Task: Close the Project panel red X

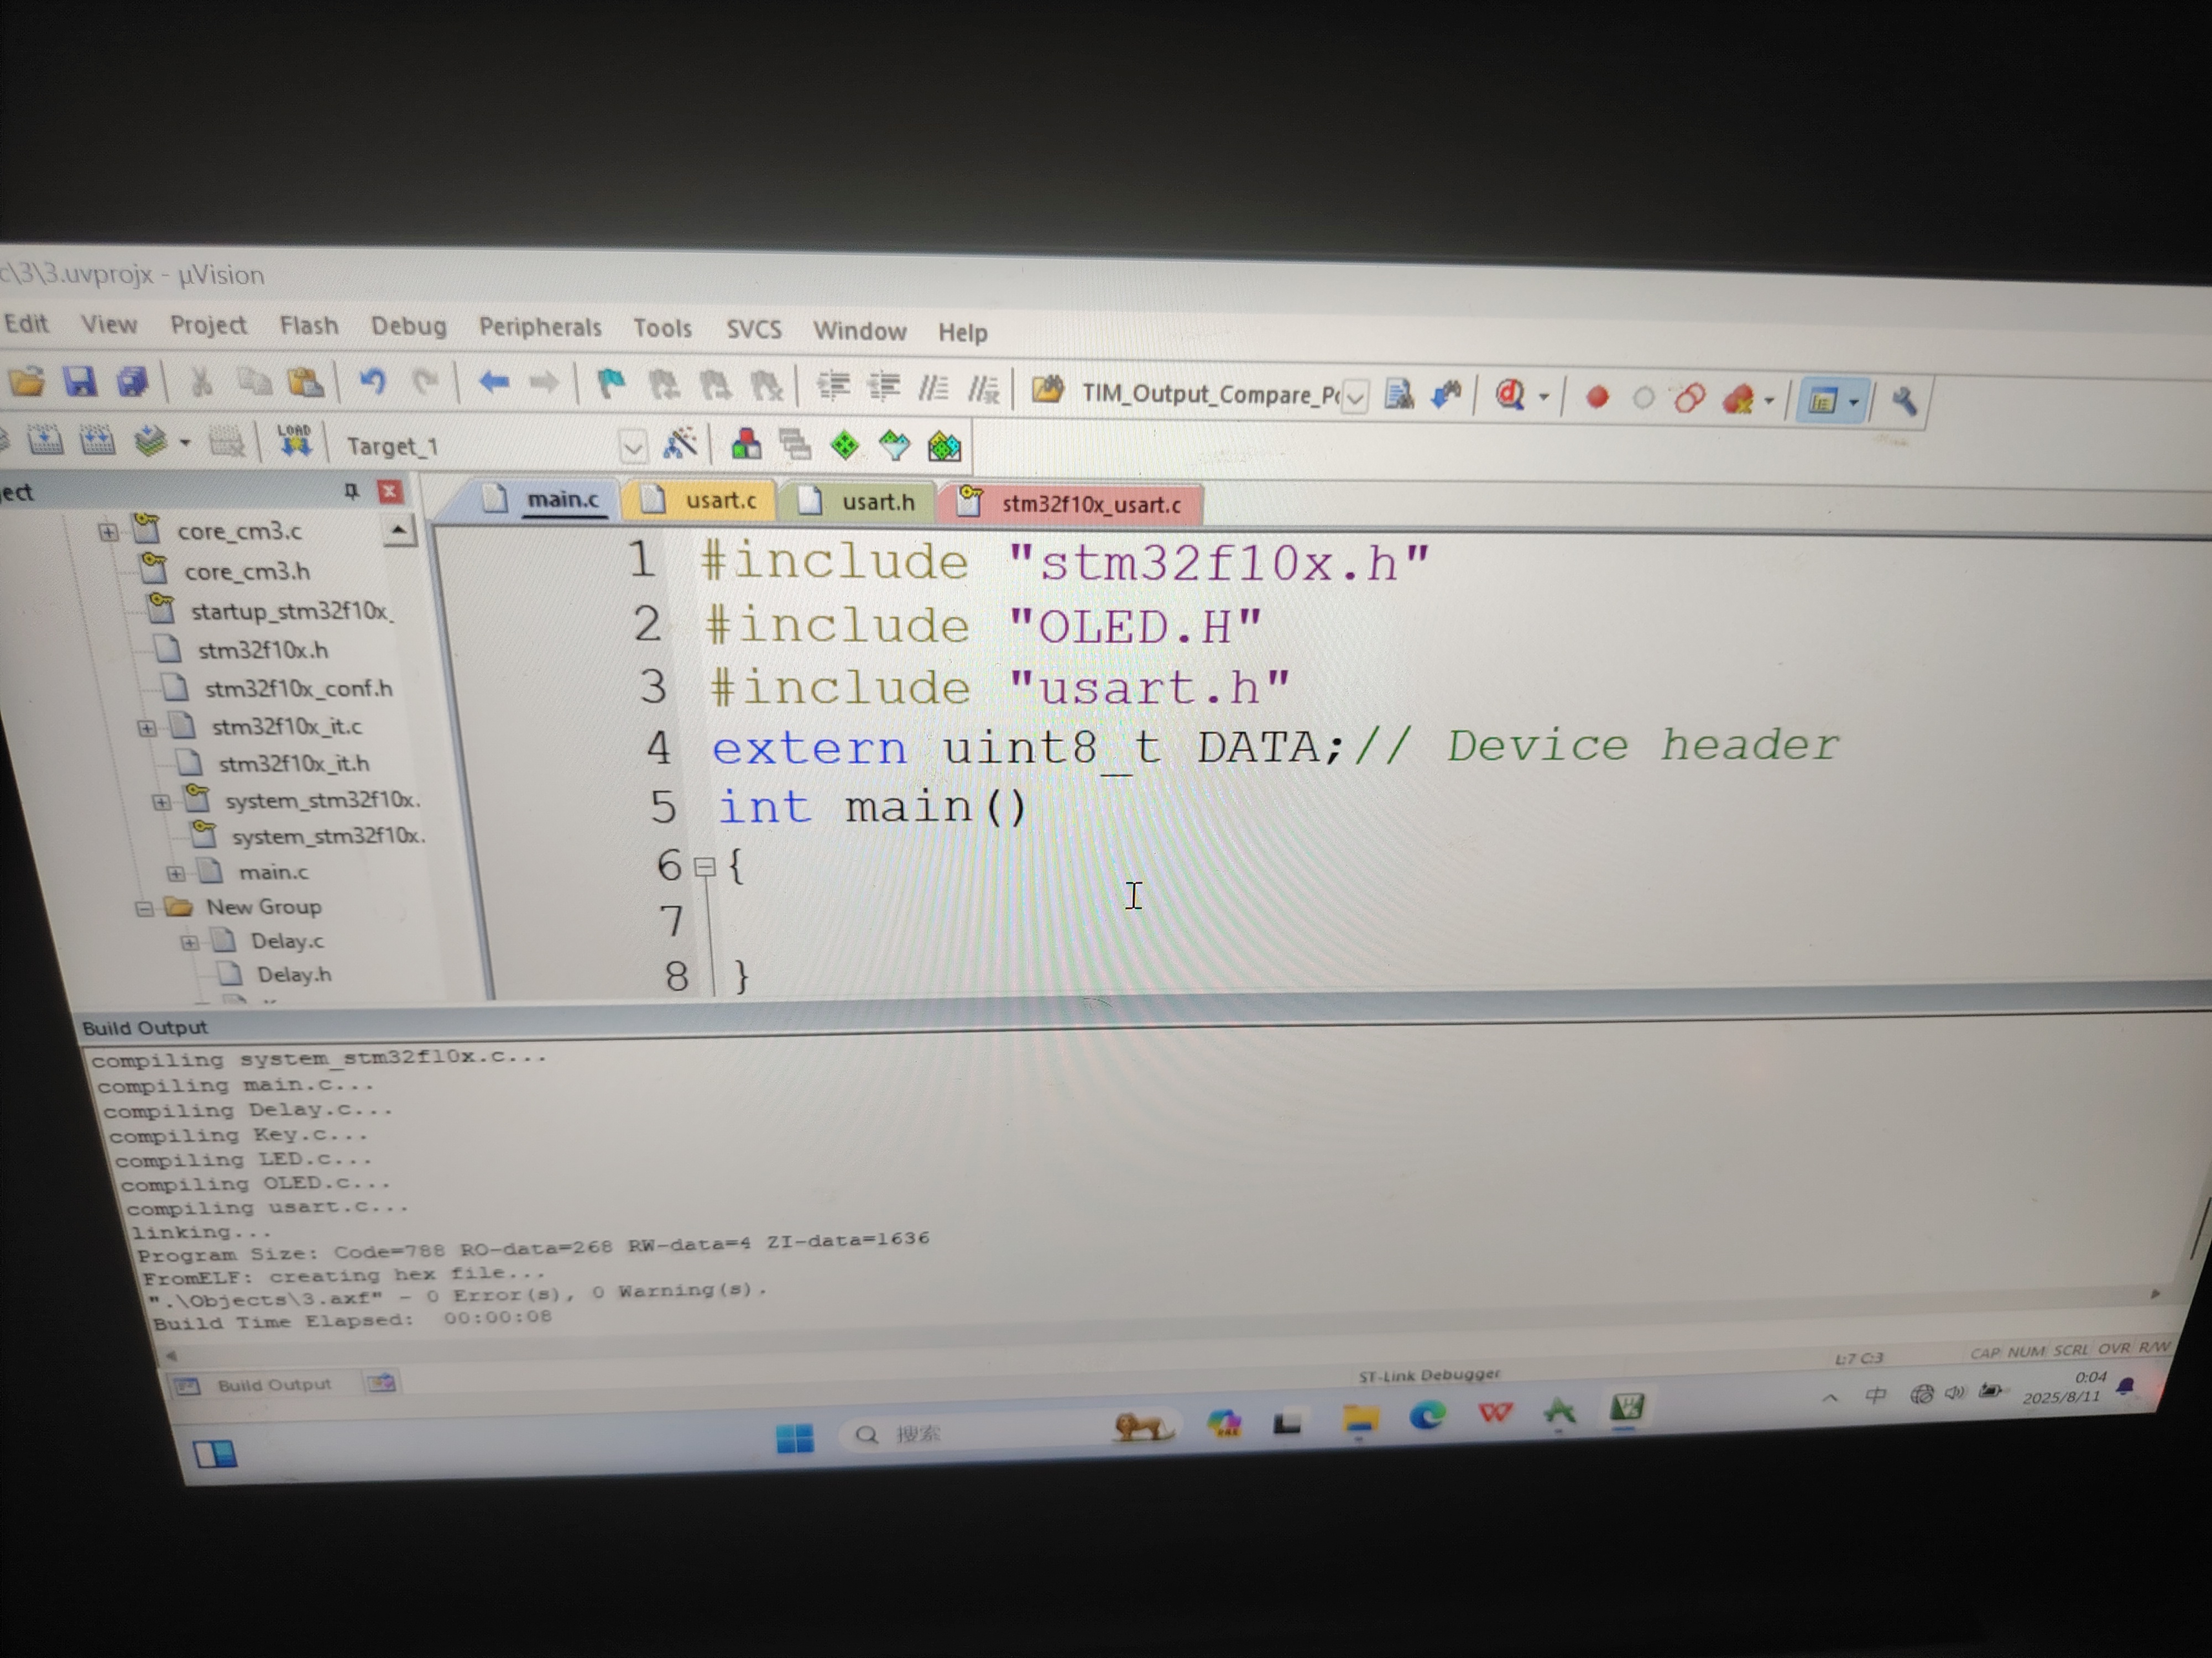Action: tap(390, 491)
